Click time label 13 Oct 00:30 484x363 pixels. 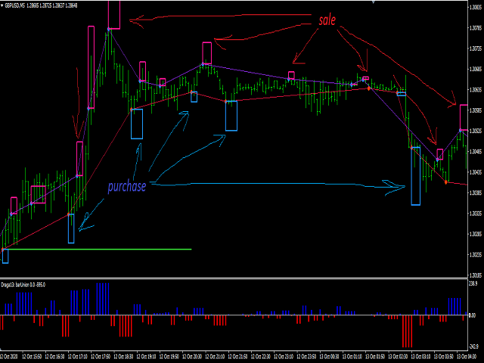tap(329, 356)
